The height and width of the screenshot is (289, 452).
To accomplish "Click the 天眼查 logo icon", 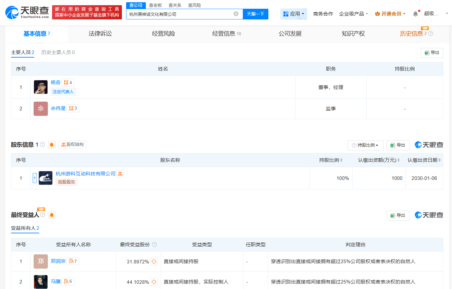I will [x=12, y=13].
